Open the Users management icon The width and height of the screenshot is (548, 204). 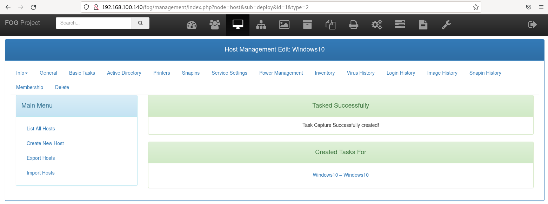214,25
